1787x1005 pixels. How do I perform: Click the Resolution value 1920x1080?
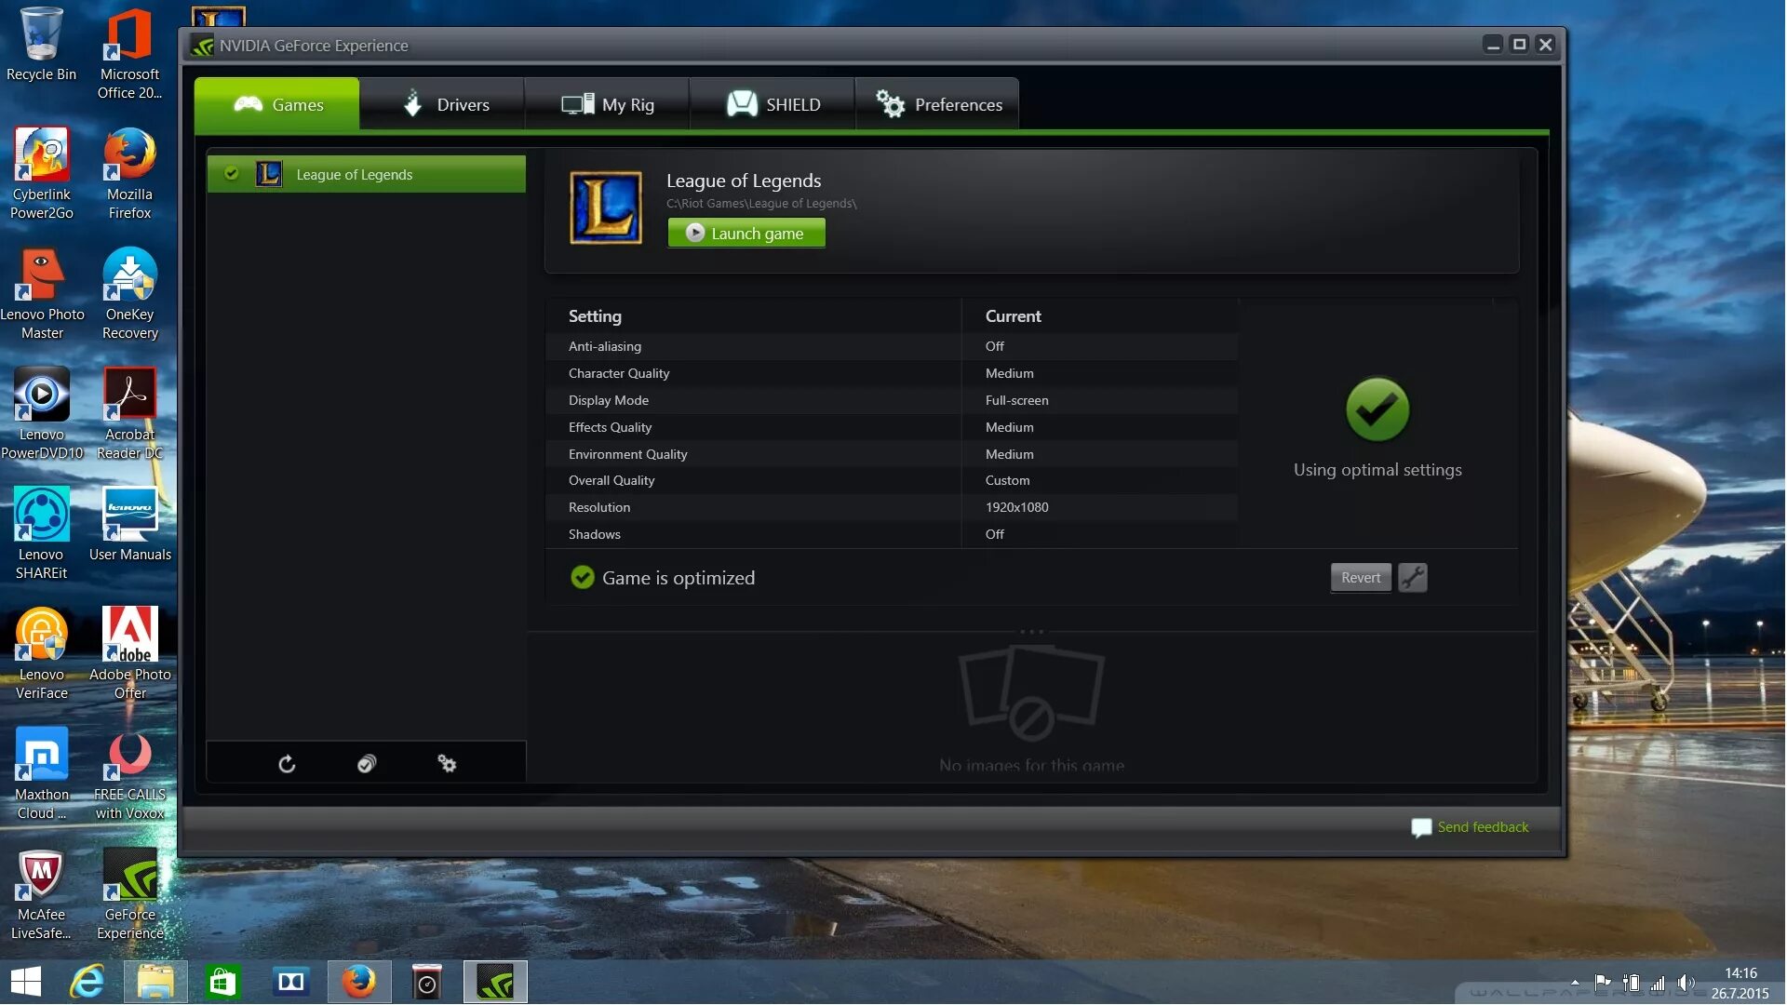(x=1016, y=507)
